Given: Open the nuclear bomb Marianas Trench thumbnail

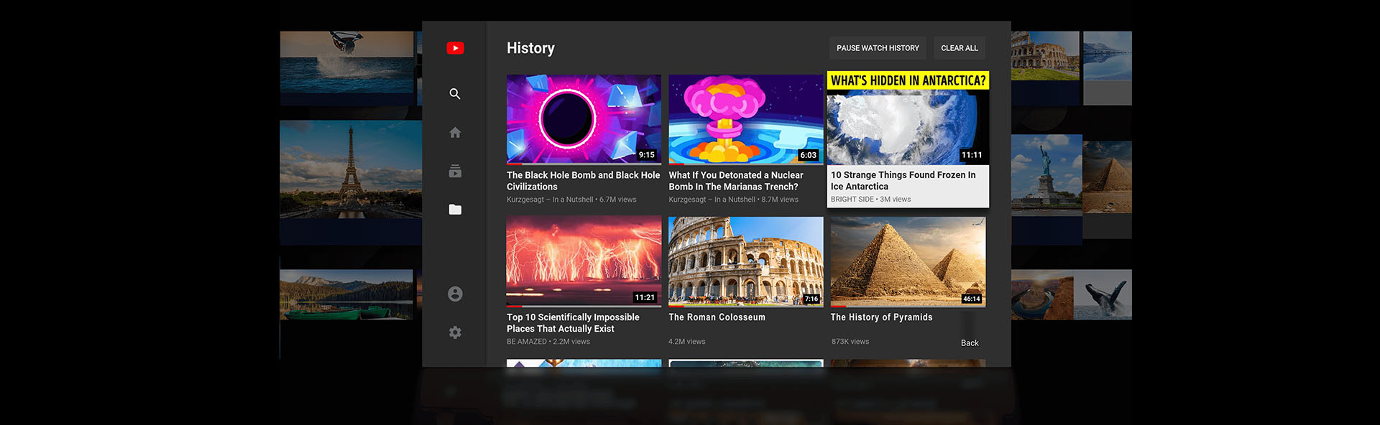Looking at the screenshot, I should pos(745,119).
